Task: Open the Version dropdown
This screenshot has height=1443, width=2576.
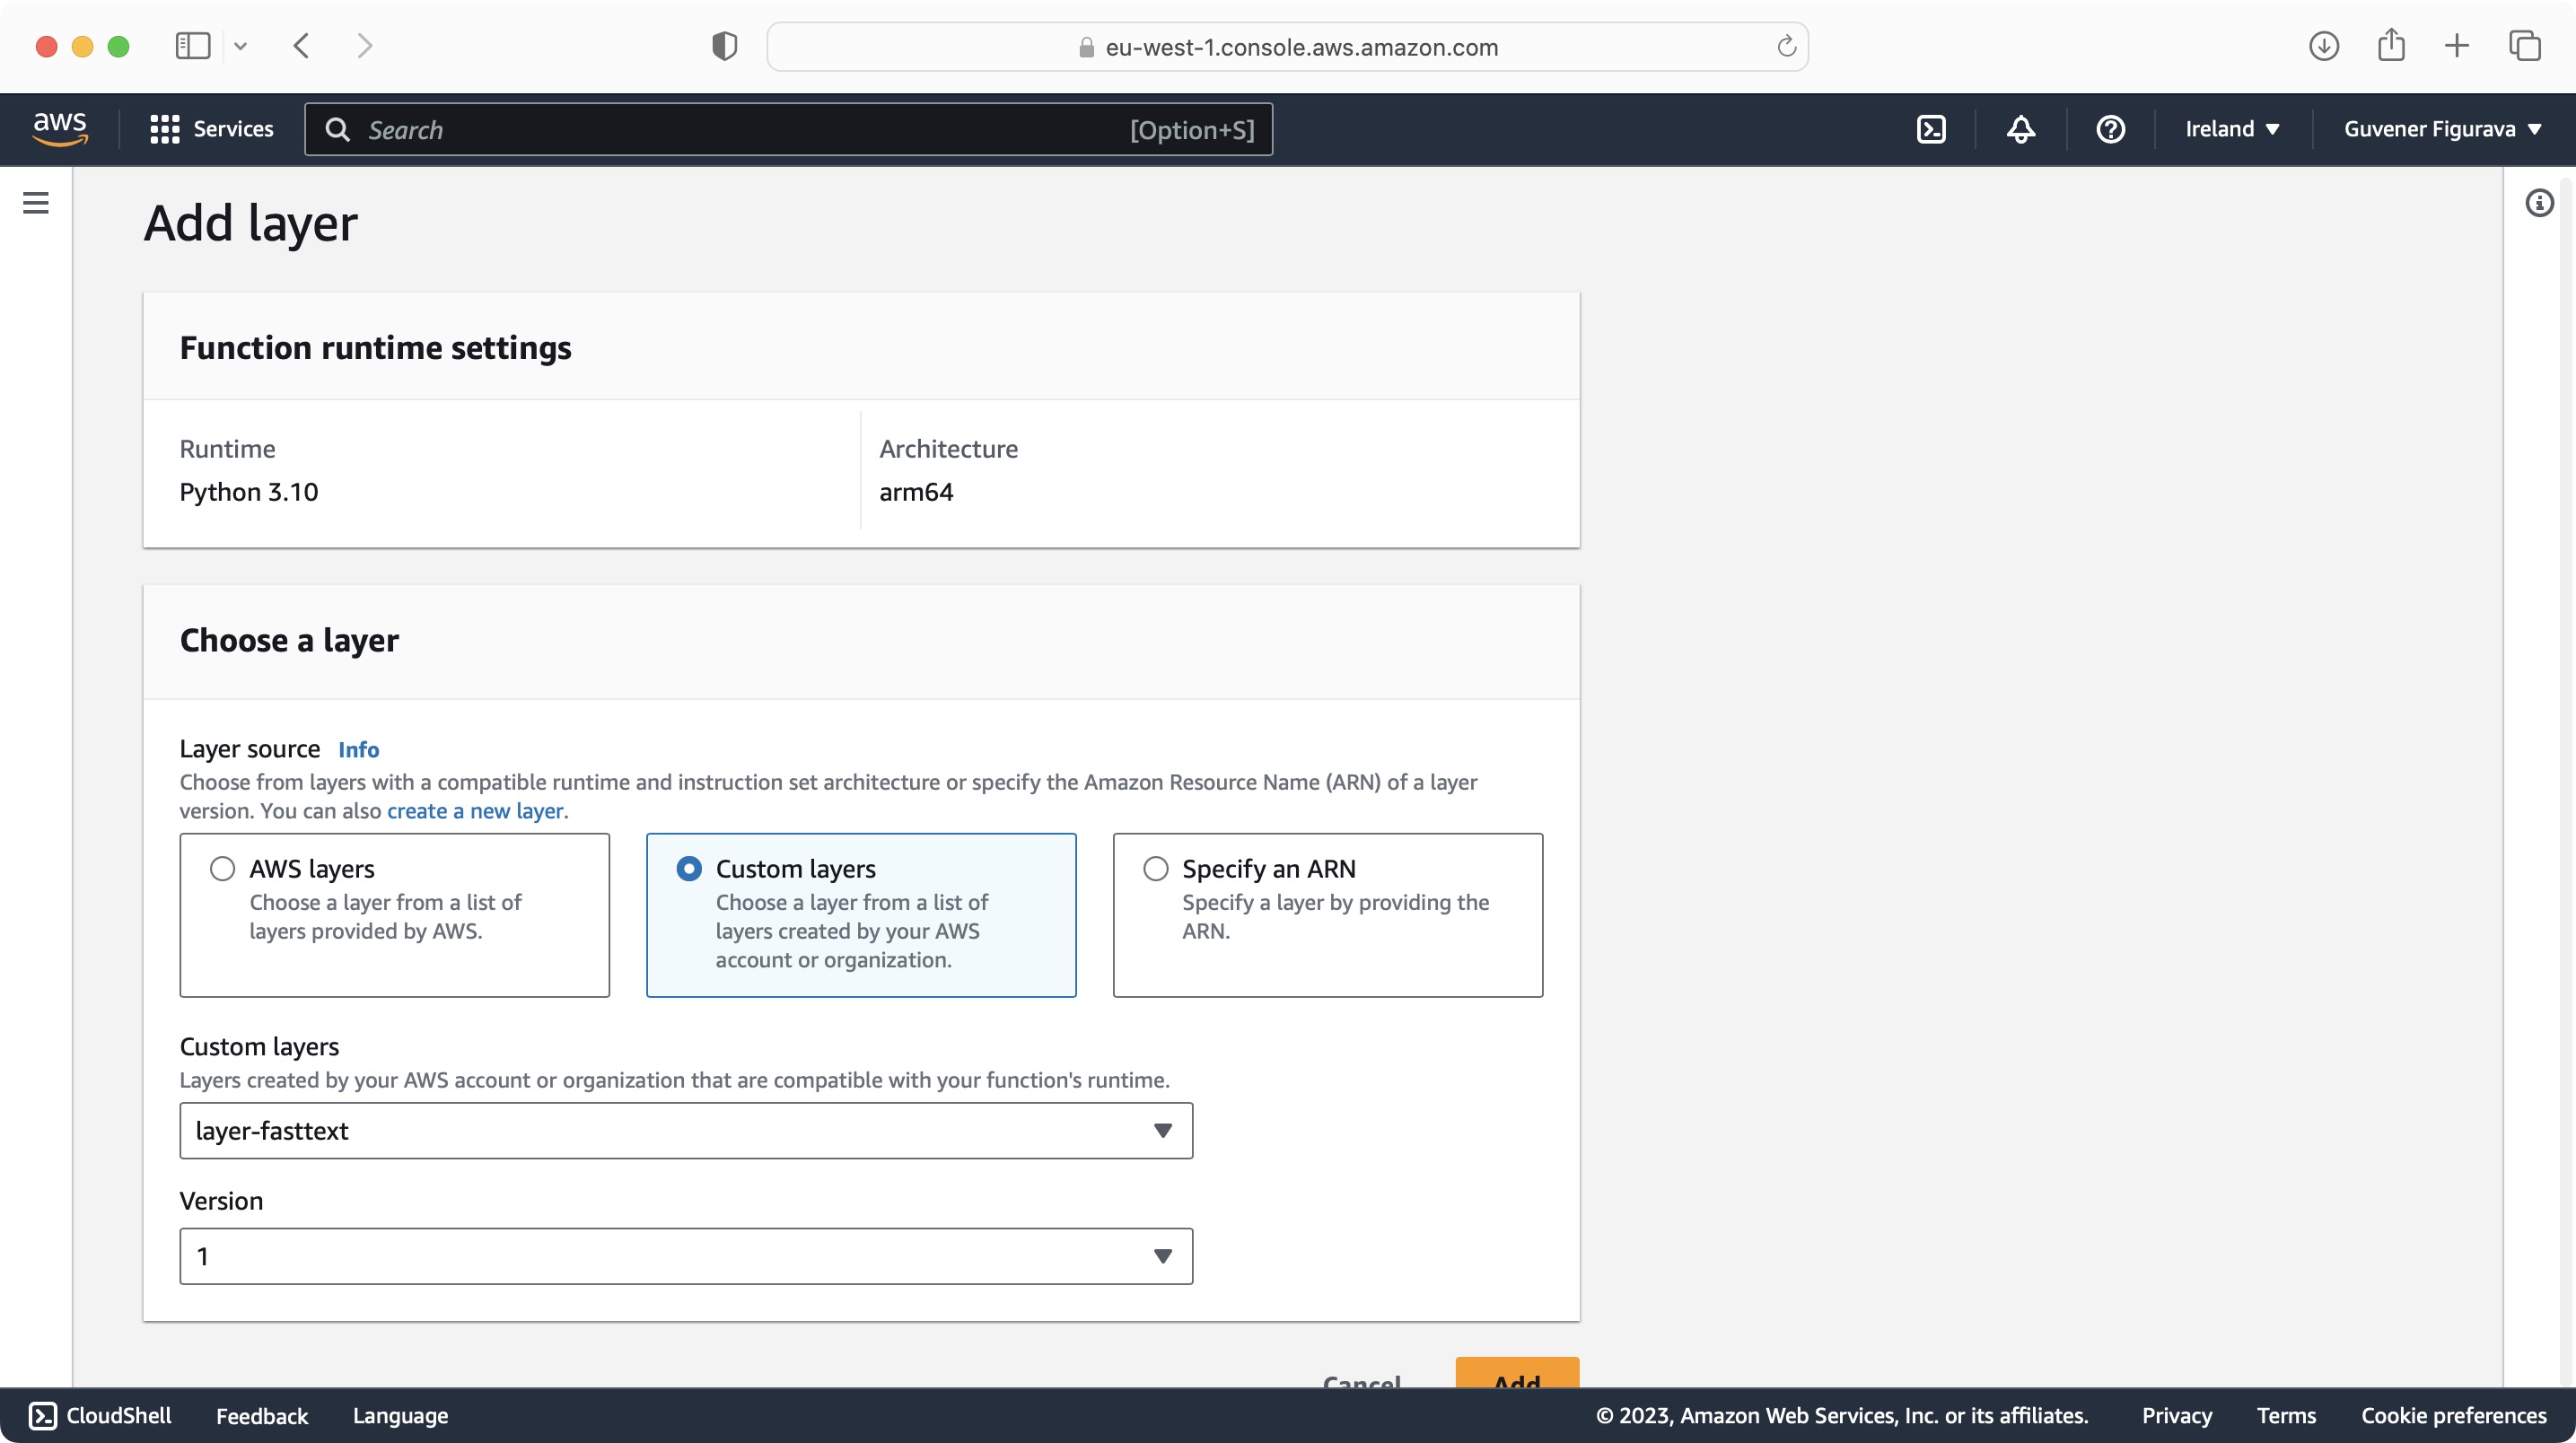Action: click(686, 1256)
